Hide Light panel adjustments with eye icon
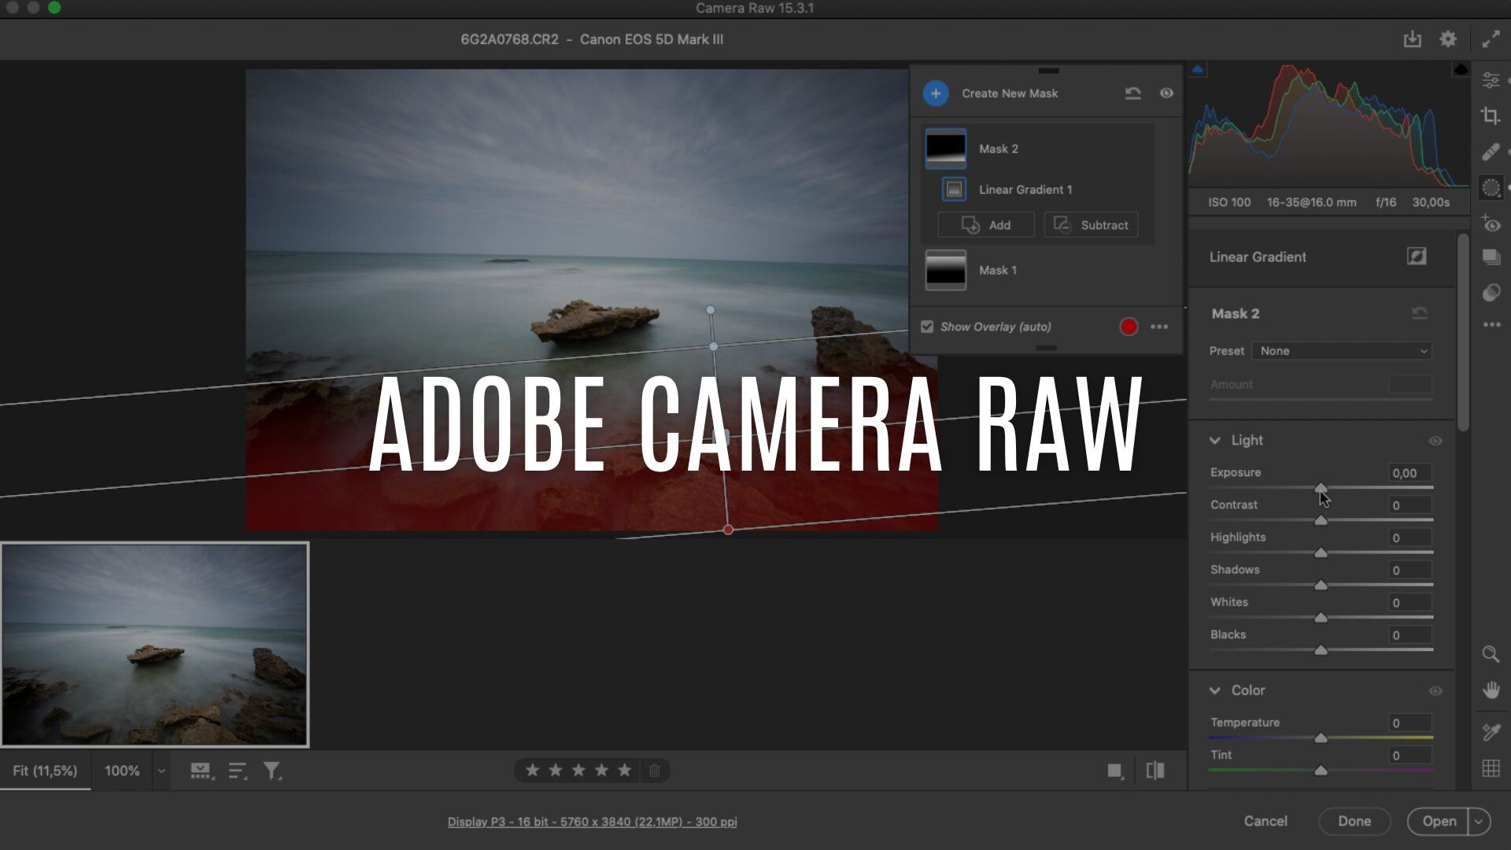 pyautogui.click(x=1435, y=441)
